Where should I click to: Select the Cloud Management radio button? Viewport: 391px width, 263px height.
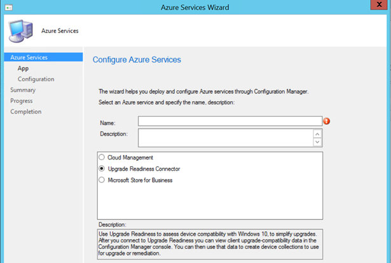[102, 157]
